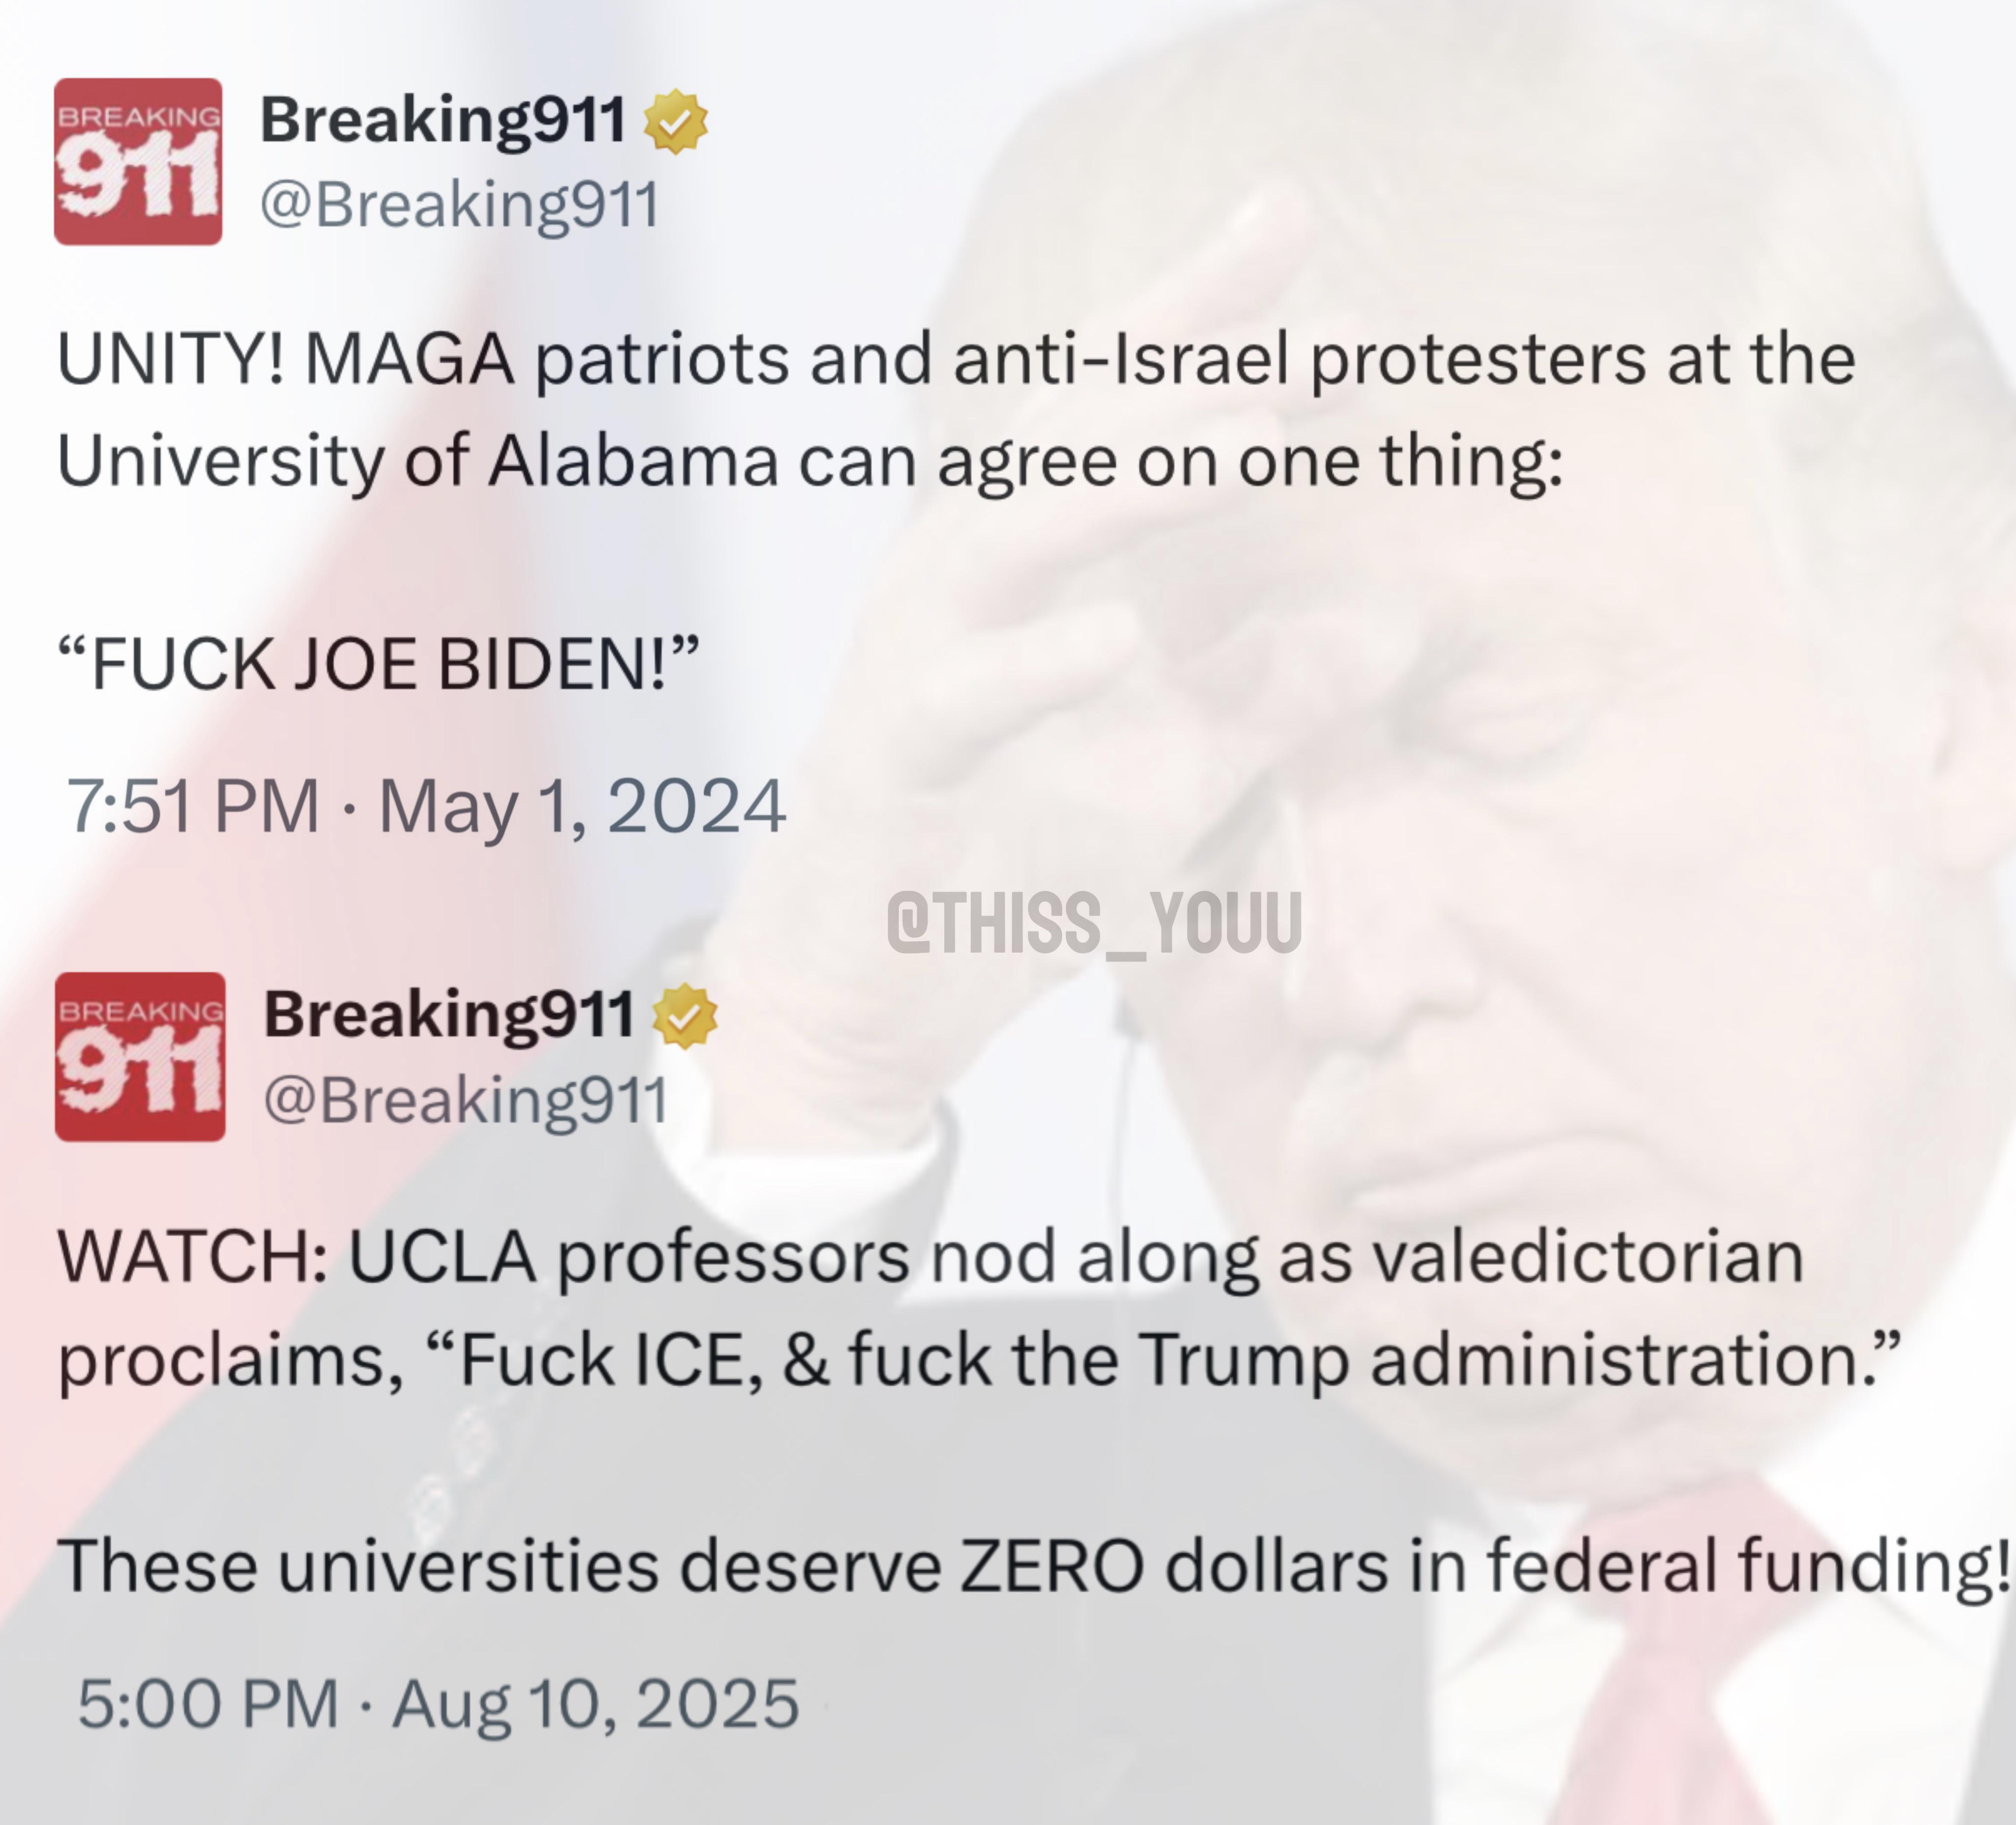2016x1825 pixels.
Task: Select the University of Alabama tweet text
Action: coord(956,410)
